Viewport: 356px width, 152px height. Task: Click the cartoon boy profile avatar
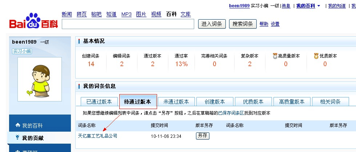pyautogui.click(x=39, y=79)
